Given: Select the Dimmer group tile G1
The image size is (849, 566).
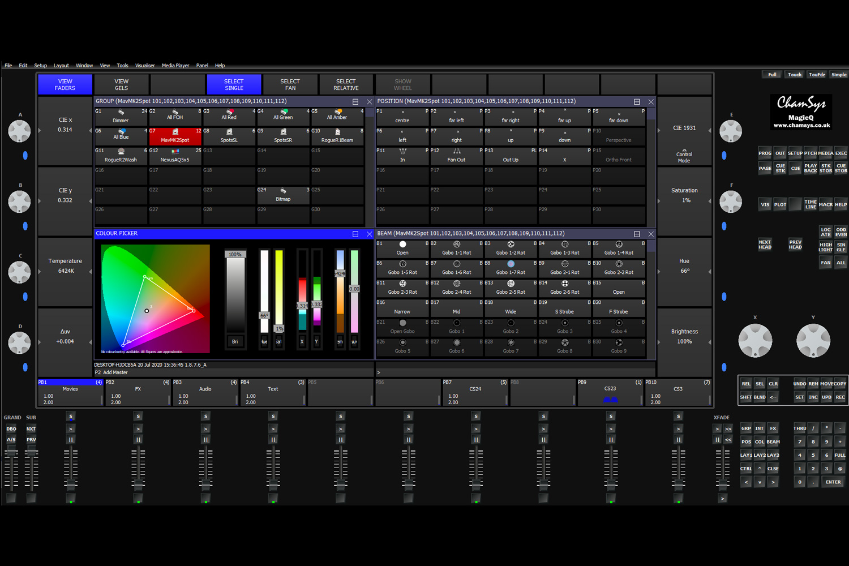Looking at the screenshot, I should 121,117.
